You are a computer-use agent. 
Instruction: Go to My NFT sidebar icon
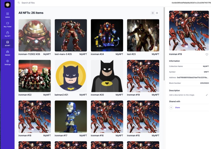tap(8, 32)
